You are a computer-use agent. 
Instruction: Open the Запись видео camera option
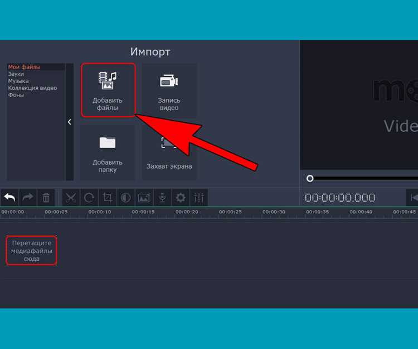pos(169,90)
